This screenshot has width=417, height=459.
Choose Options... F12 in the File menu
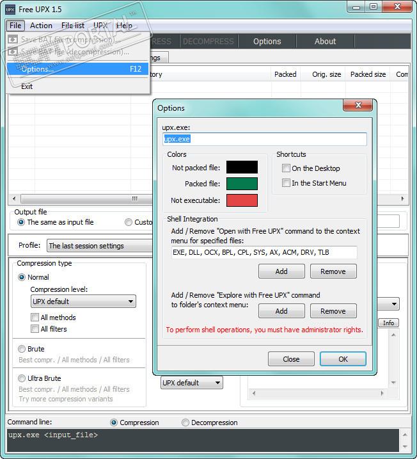pos(78,68)
